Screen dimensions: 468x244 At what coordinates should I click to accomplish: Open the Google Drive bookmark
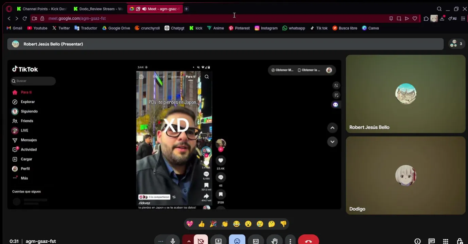[x=116, y=28]
